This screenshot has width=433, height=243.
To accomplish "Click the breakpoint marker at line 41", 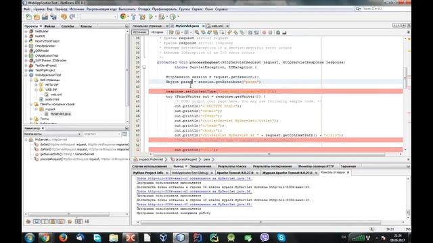I will pos(137,92).
